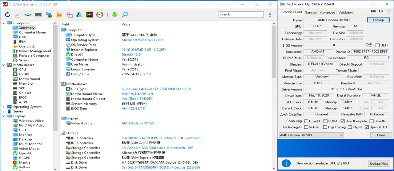Click the memory module toolbar icon
The image size is (394, 171).
tap(38, 14)
